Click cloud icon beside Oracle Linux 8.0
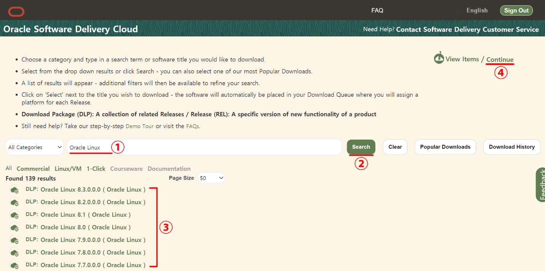545x271 pixels. (14, 227)
